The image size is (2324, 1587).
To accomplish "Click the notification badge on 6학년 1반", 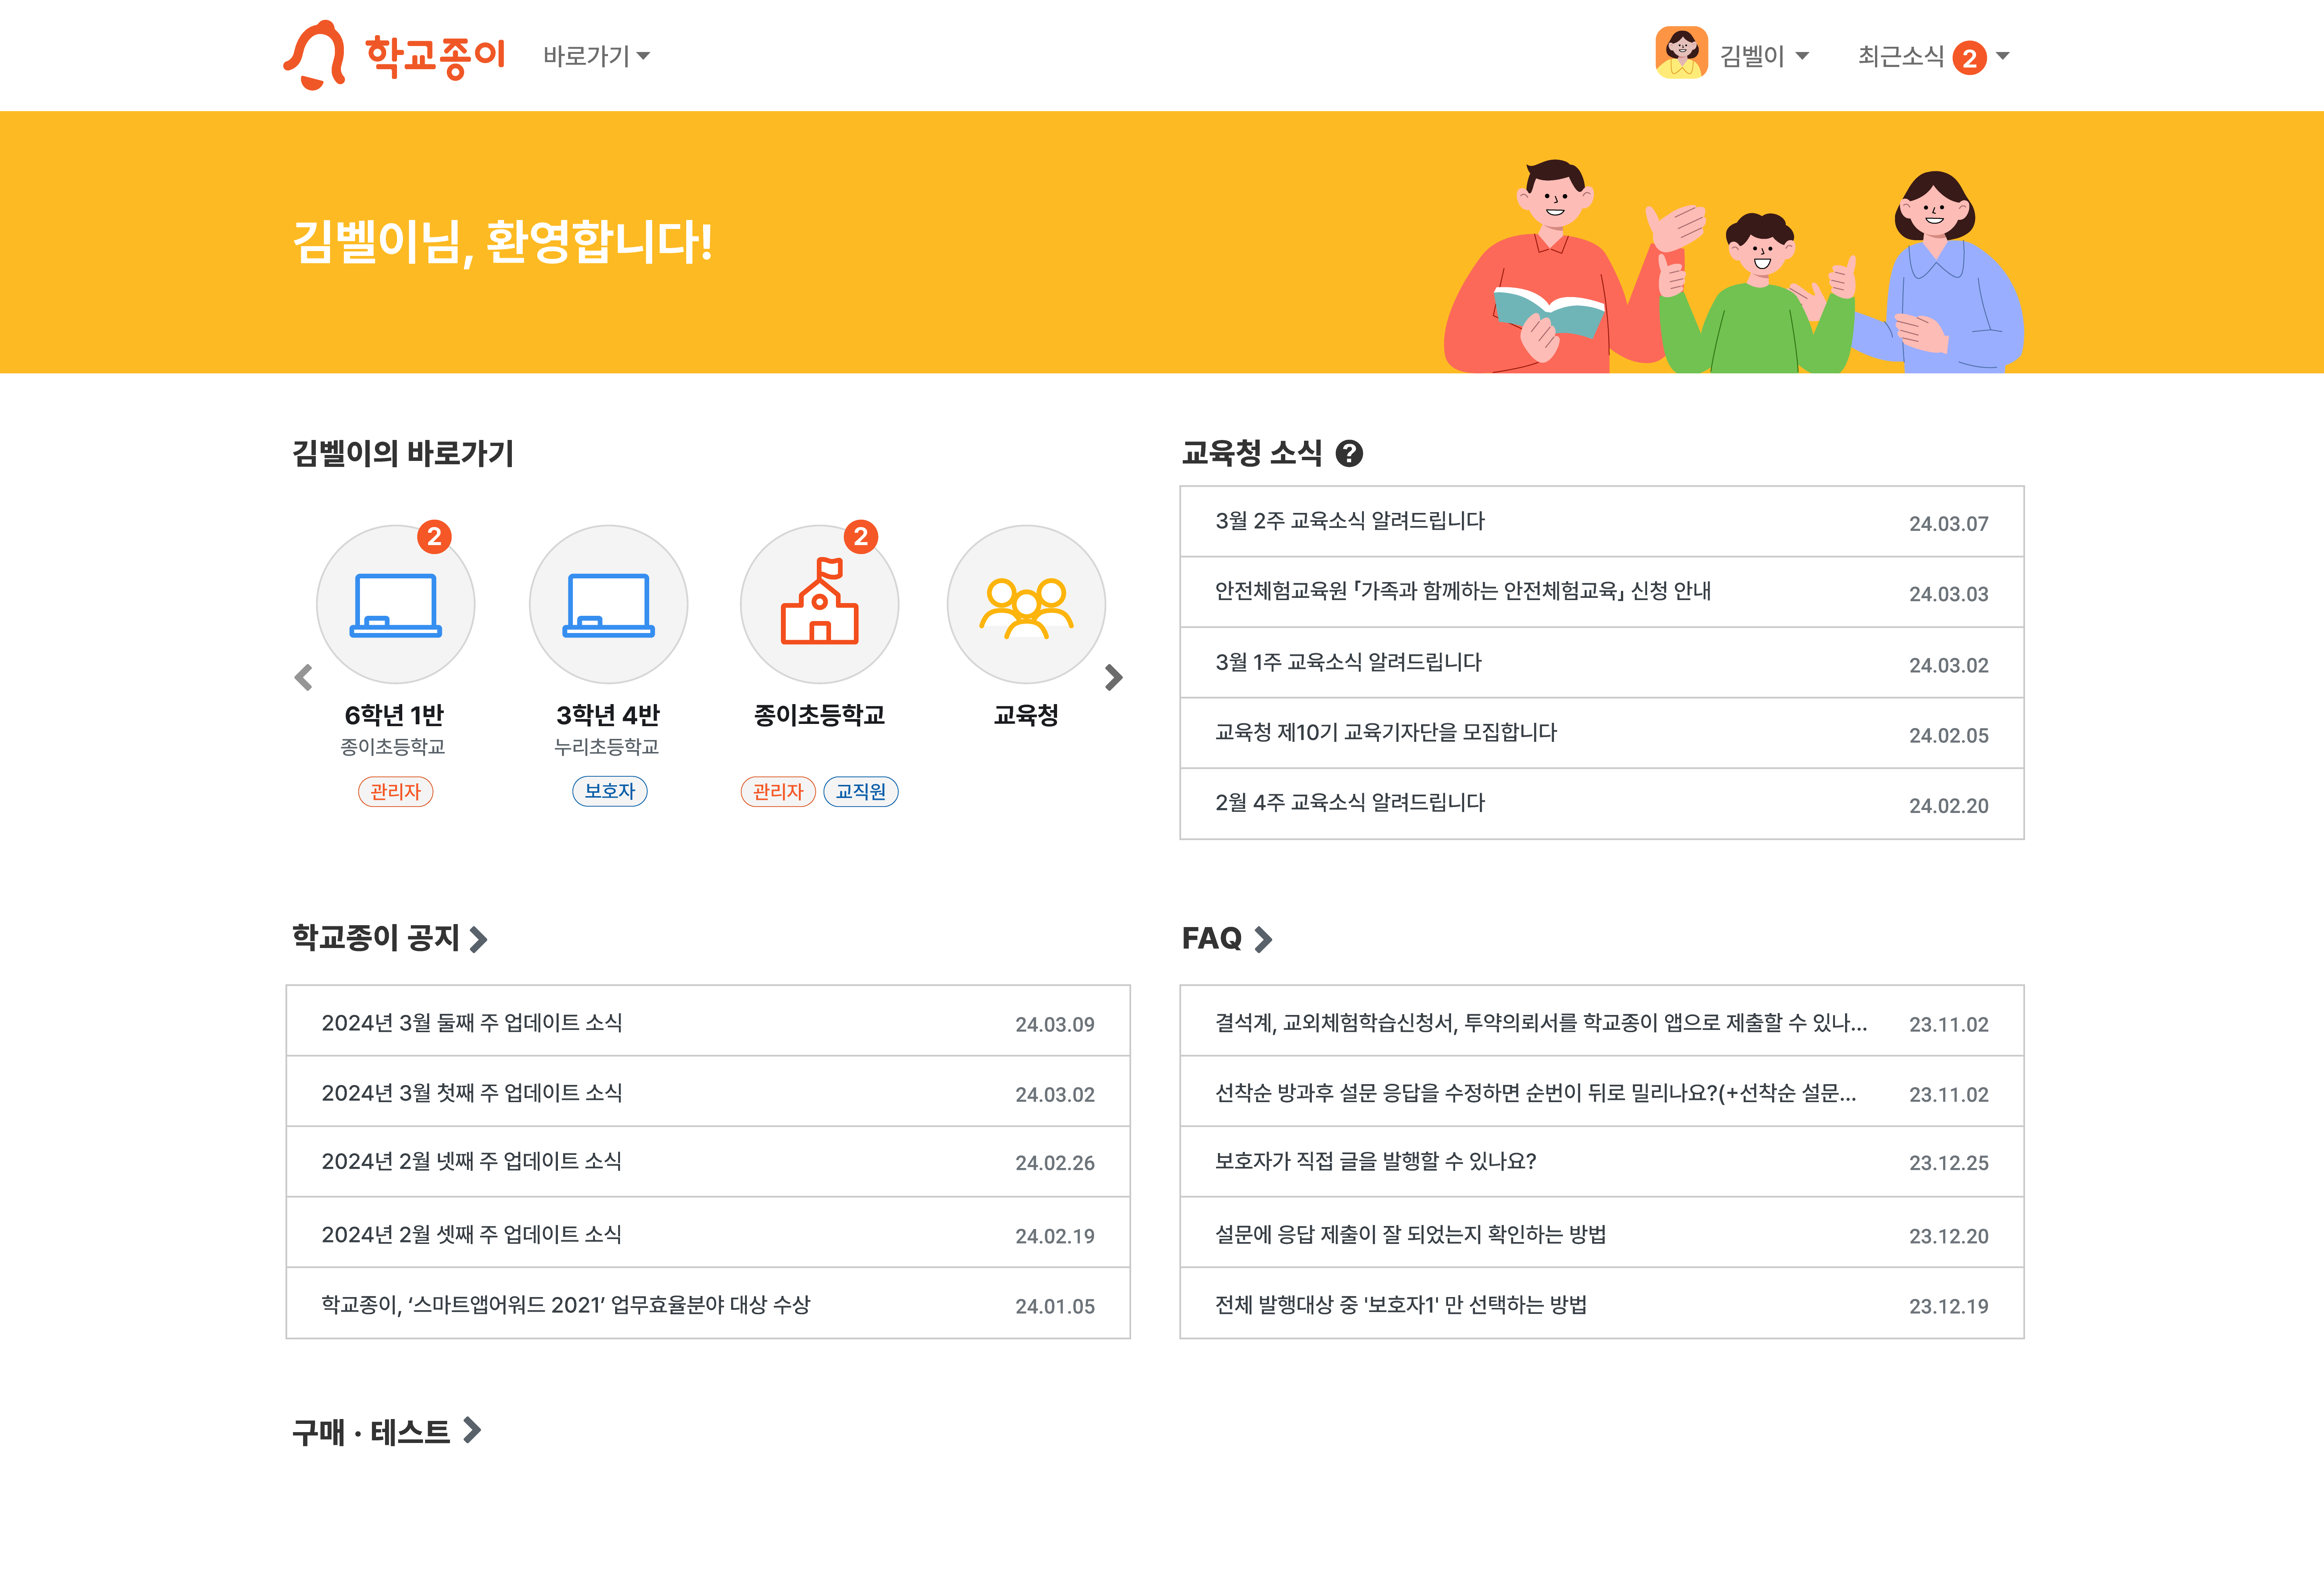I will coord(434,537).
